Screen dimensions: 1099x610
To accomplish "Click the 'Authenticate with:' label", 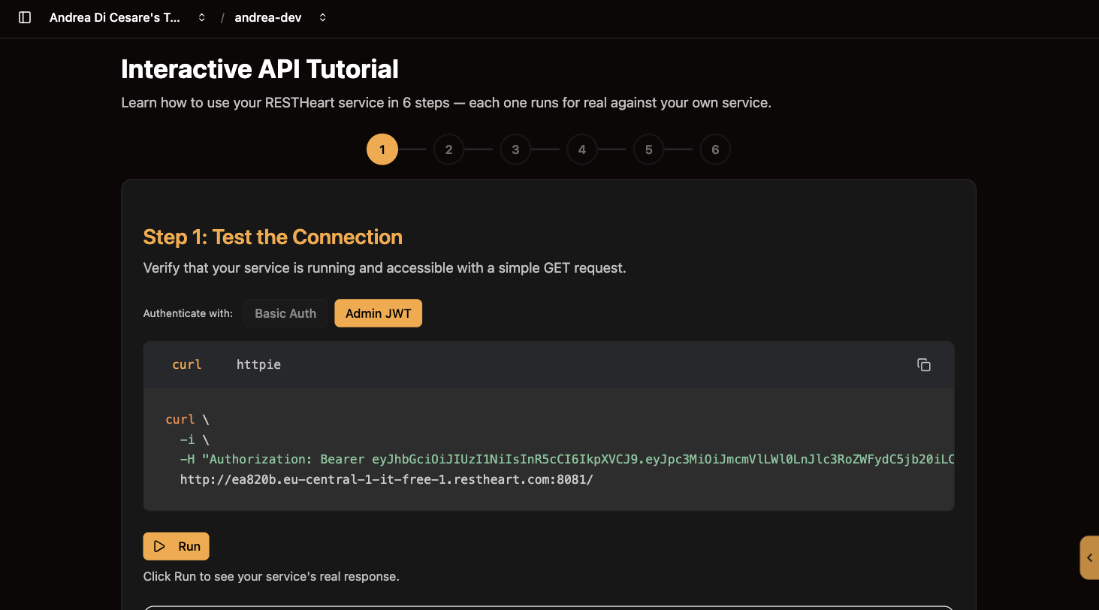I will coord(188,313).
